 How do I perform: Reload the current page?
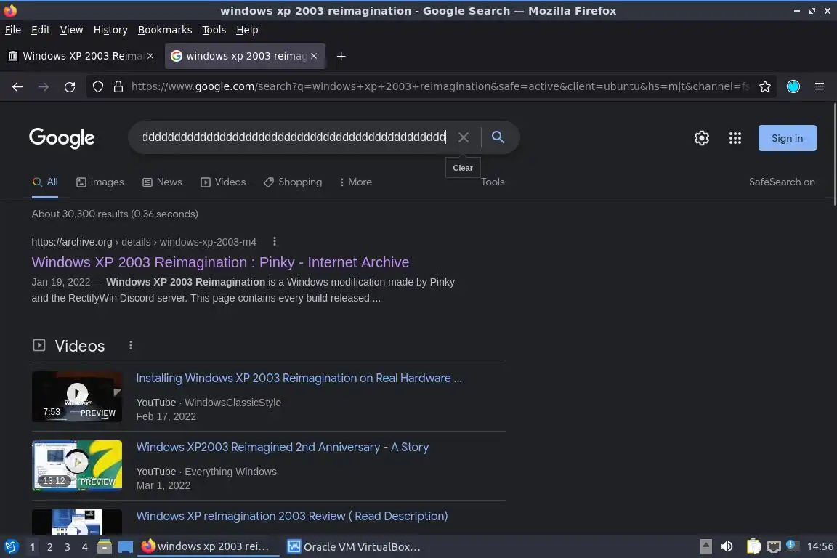(70, 86)
